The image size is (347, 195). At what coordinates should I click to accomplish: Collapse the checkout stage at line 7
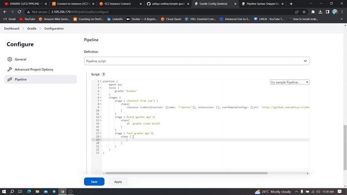[101, 101]
